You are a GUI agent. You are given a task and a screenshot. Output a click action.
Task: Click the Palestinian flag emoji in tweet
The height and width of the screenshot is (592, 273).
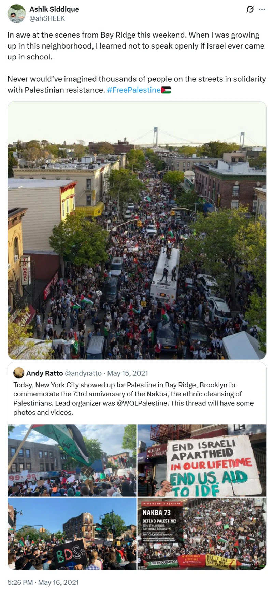coord(166,90)
